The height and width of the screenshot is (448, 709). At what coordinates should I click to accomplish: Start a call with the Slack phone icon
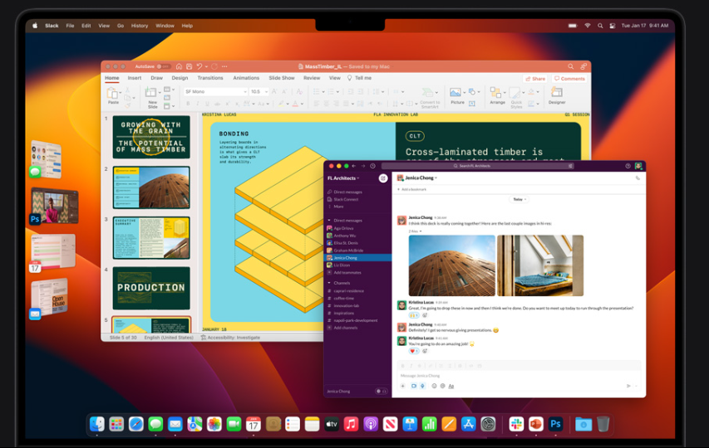638,178
